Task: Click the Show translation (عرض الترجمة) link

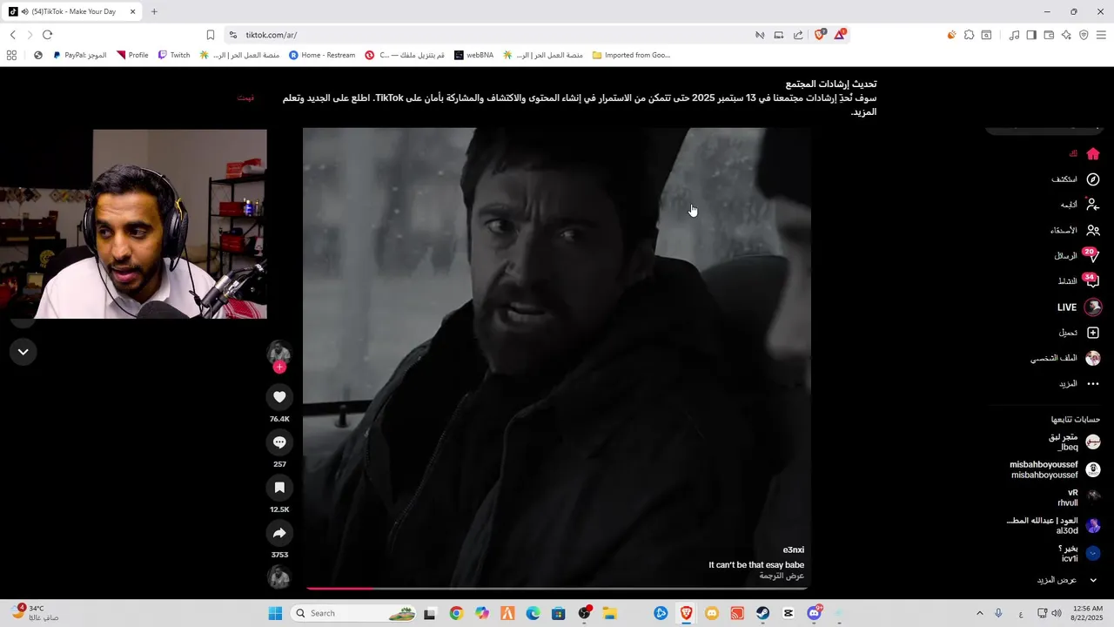Action: coord(782,576)
